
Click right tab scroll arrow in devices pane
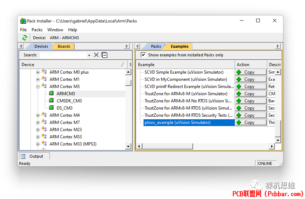pyautogui.click(x=127, y=46)
